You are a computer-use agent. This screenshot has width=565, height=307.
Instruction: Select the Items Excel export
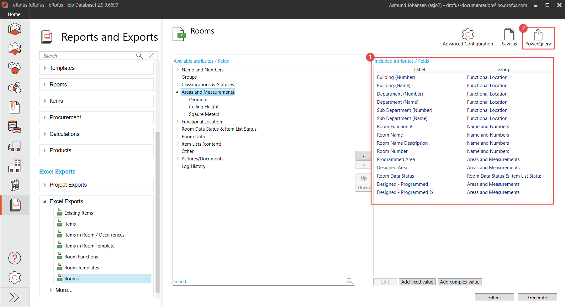70,224
